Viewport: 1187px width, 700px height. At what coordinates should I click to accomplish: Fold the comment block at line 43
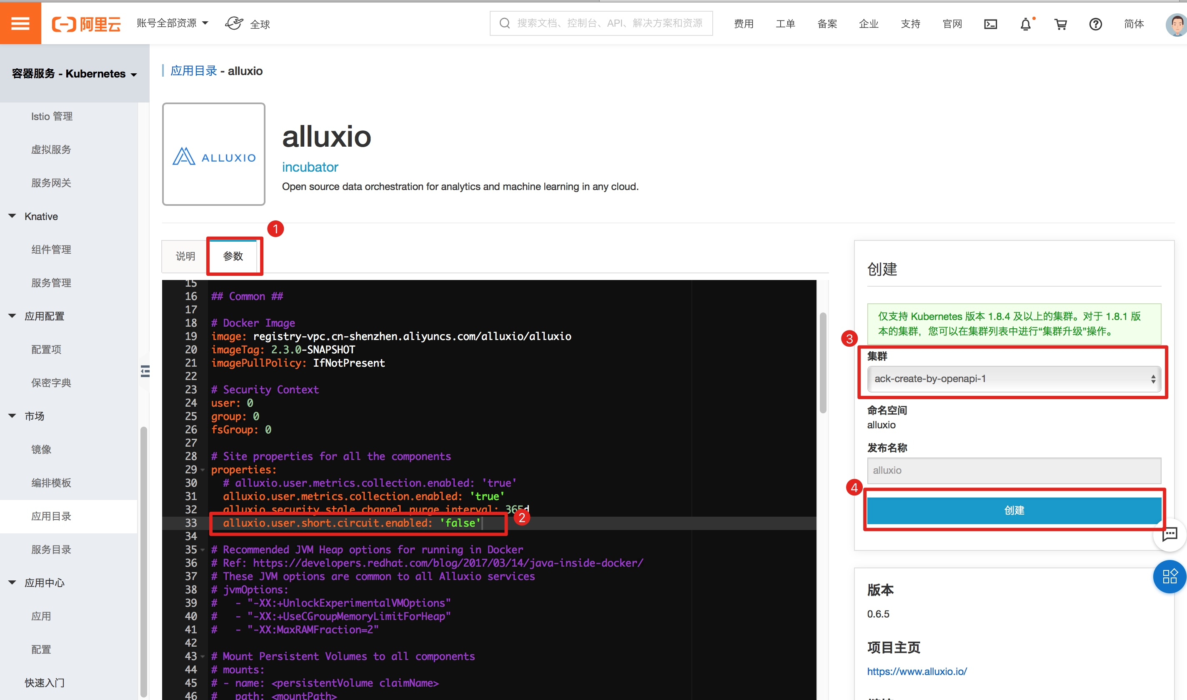point(203,656)
